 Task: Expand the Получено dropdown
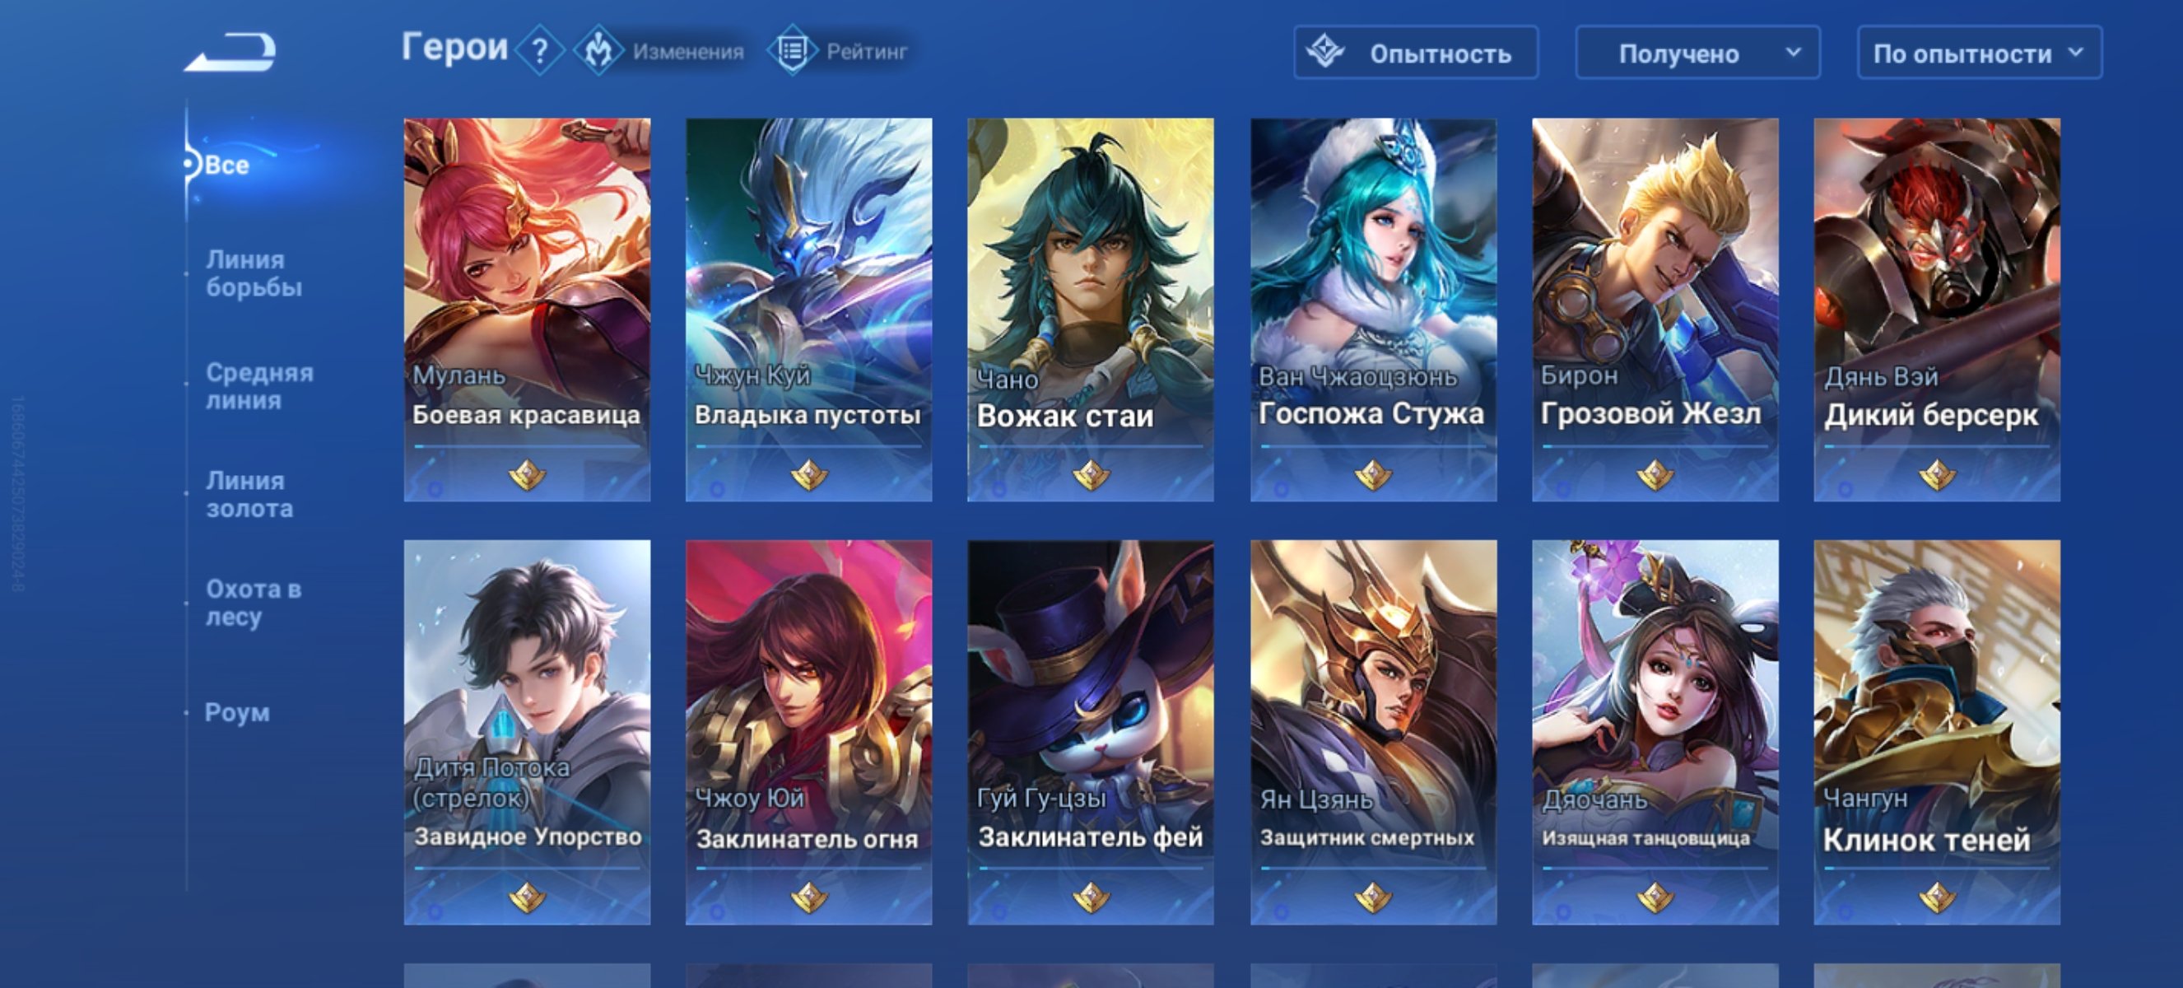[1697, 53]
